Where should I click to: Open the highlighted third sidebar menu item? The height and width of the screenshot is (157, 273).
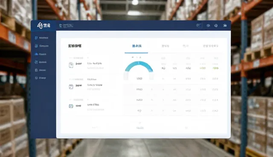pos(41,54)
